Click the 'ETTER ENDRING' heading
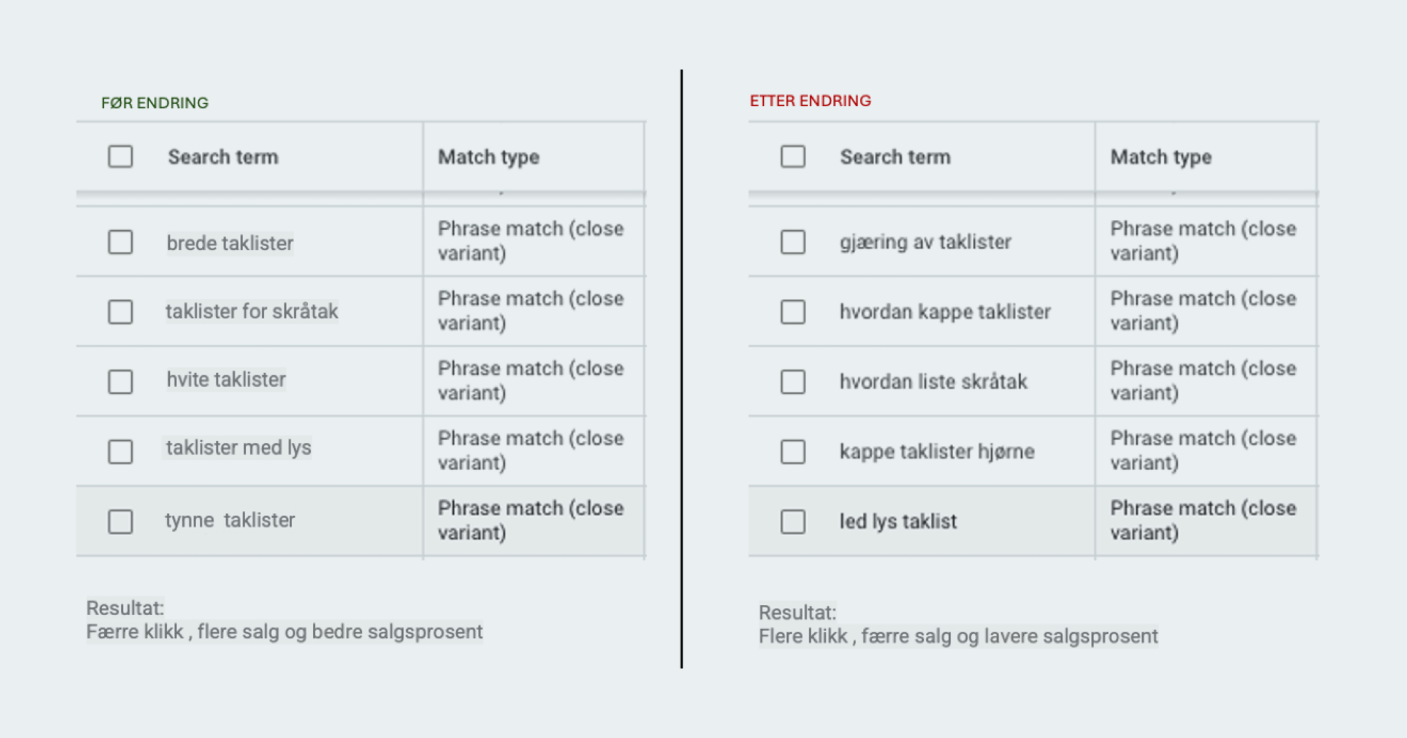The height and width of the screenshot is (738, 1407). 810,101
